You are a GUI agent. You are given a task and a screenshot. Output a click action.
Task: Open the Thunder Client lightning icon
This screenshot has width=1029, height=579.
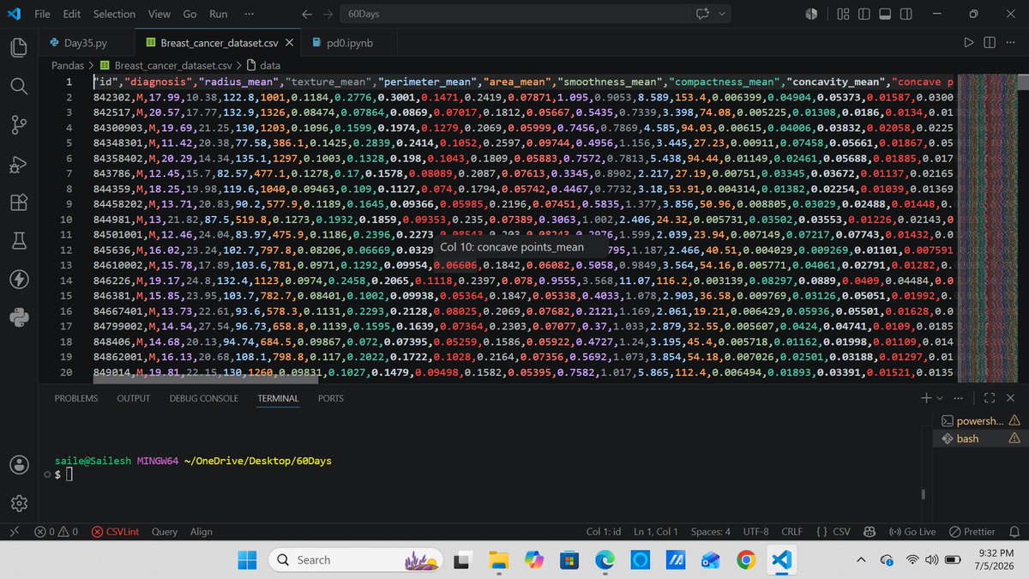tap(19, 280)
